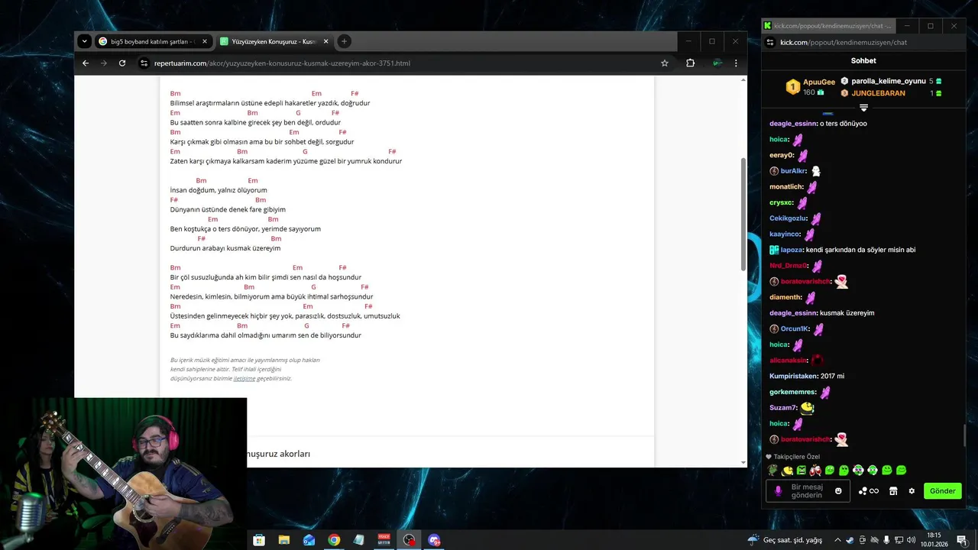This screenshot has height=550, width=978.
Task: Open the Chrome three-dot menu
Action: (736, 63)
